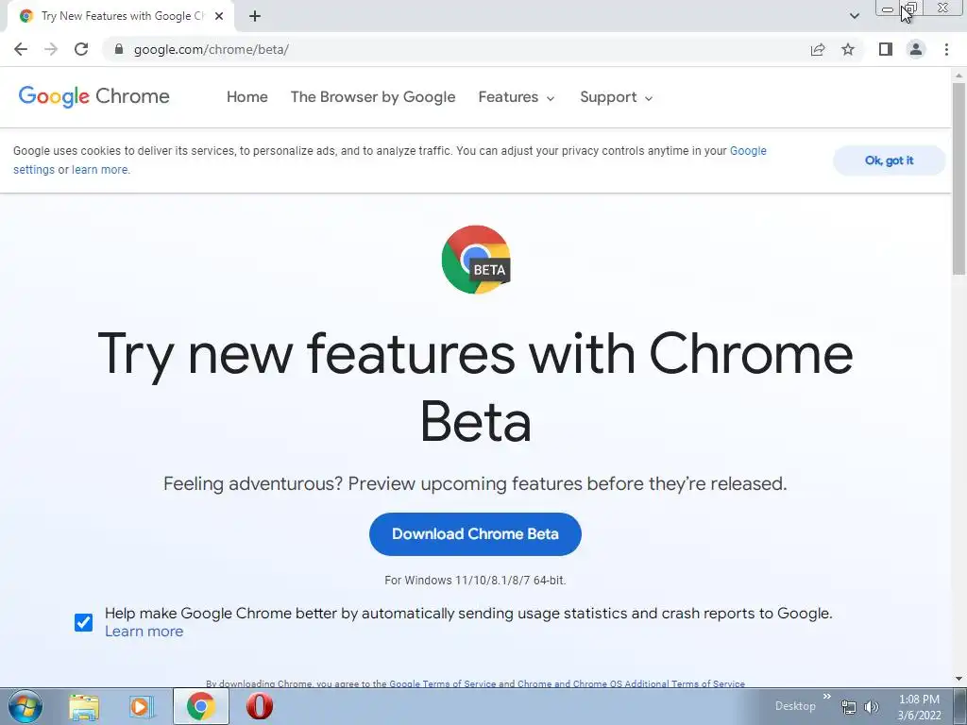Open Google Terms of Service link

[442, 683]
